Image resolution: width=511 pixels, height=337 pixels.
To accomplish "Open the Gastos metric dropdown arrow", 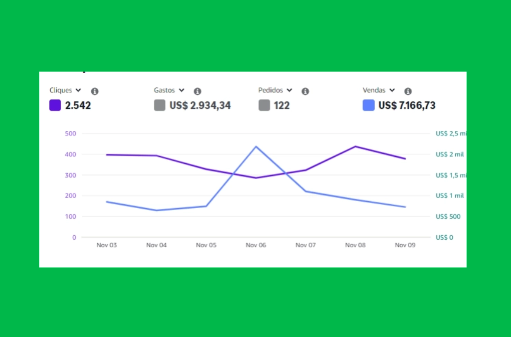I will click(182, 90).
